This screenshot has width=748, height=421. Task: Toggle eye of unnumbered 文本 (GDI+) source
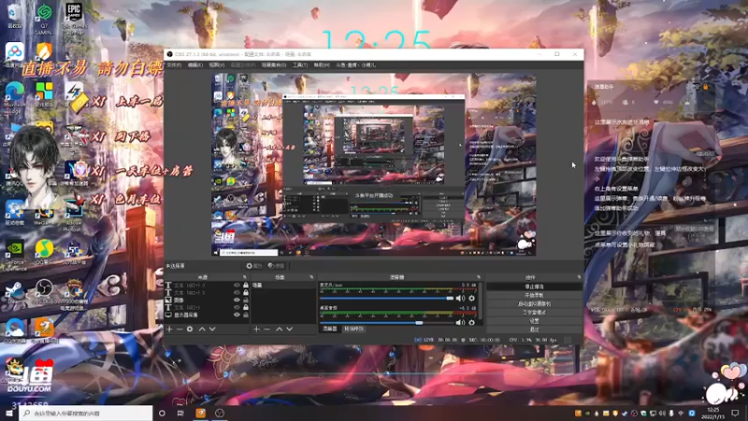point(237,308)
